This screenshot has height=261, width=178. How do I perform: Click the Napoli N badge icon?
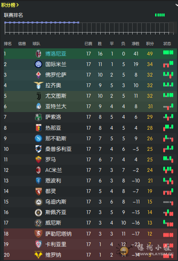38,138
